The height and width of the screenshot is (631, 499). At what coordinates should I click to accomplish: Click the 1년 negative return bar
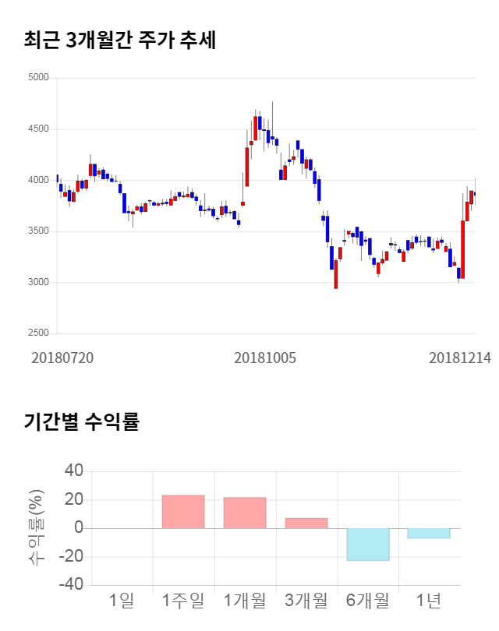tap(429, 533)
